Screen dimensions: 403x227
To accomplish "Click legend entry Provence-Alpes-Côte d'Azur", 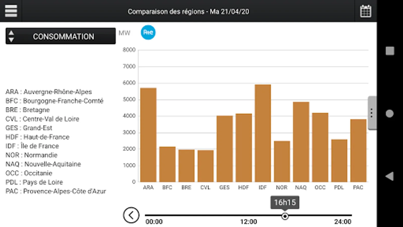I will click(56, 191).
